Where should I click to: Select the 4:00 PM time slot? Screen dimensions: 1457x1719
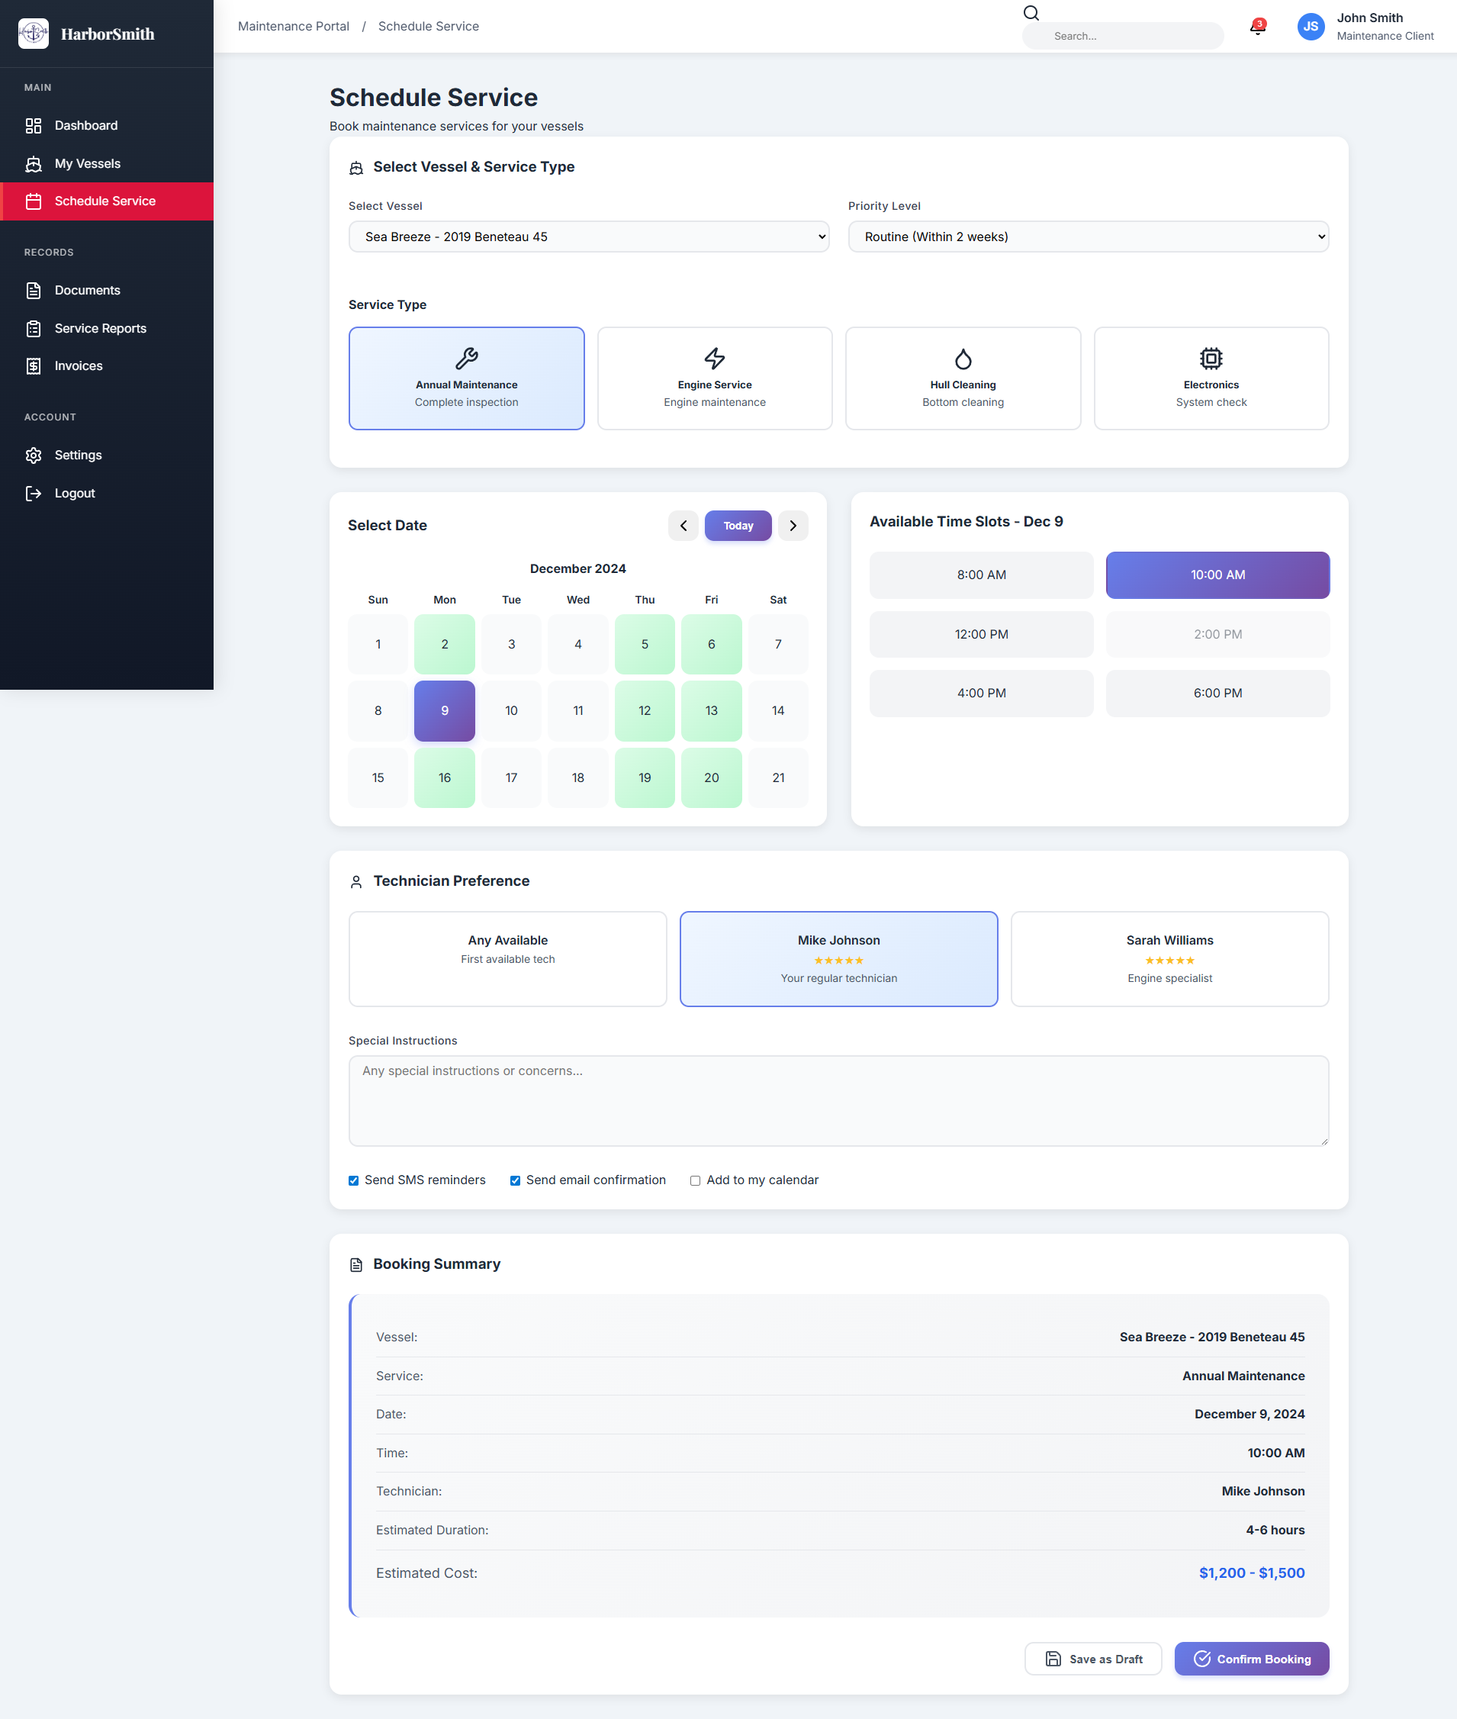[x=980, y=693]
